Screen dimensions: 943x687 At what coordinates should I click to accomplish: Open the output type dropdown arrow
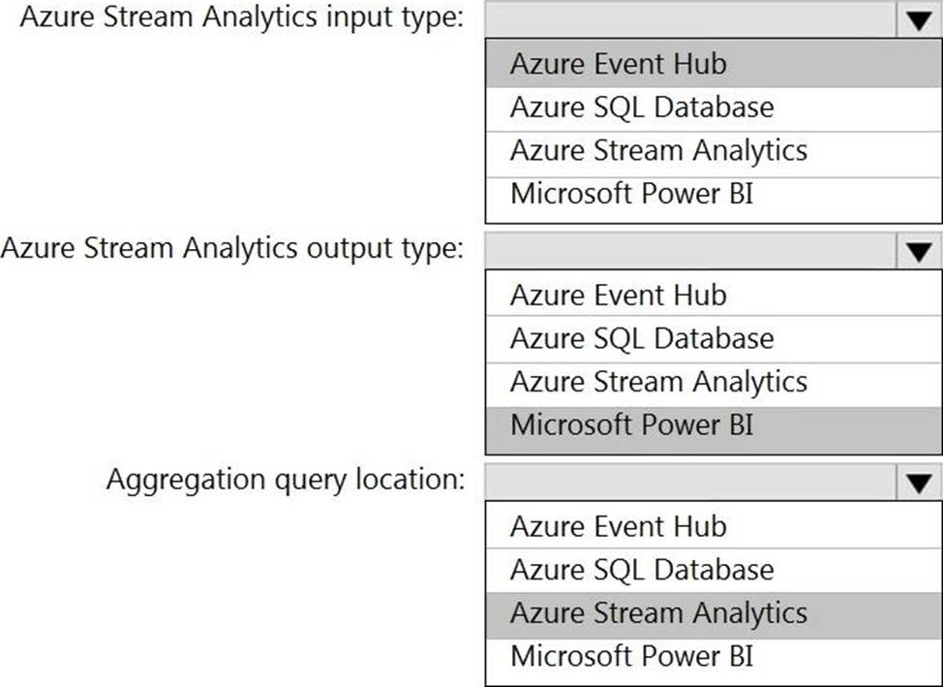918,253
